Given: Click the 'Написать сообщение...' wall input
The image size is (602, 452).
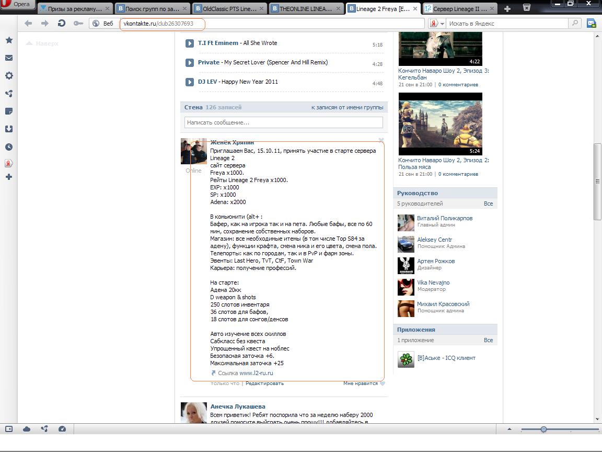Looking at the screenshot, I should tap(283, 122).
